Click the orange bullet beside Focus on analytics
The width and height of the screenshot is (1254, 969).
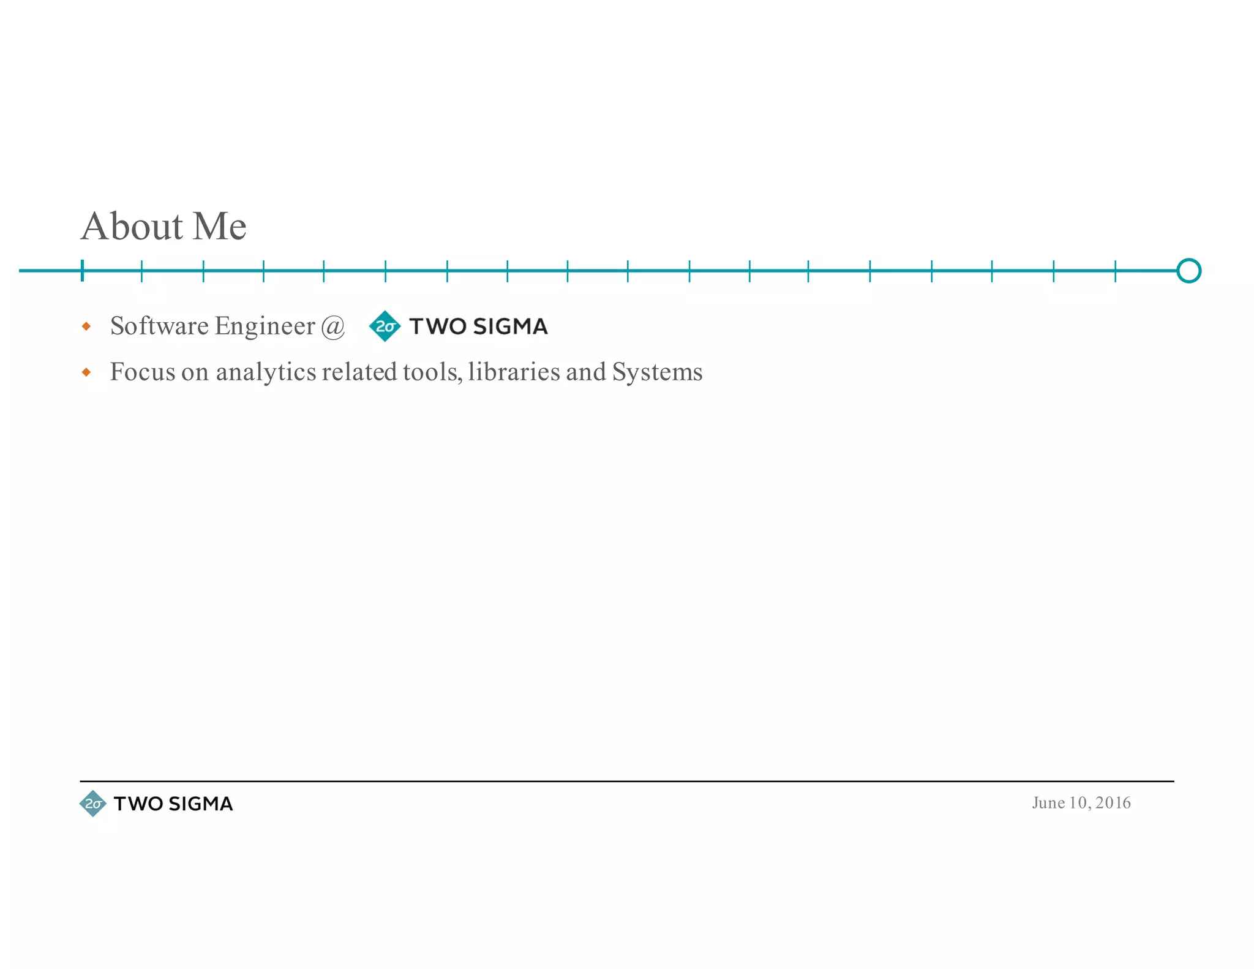(86, 372)
